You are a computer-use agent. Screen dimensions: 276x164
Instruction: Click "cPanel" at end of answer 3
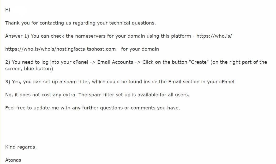pyautogui.click(x=227, y=82)
